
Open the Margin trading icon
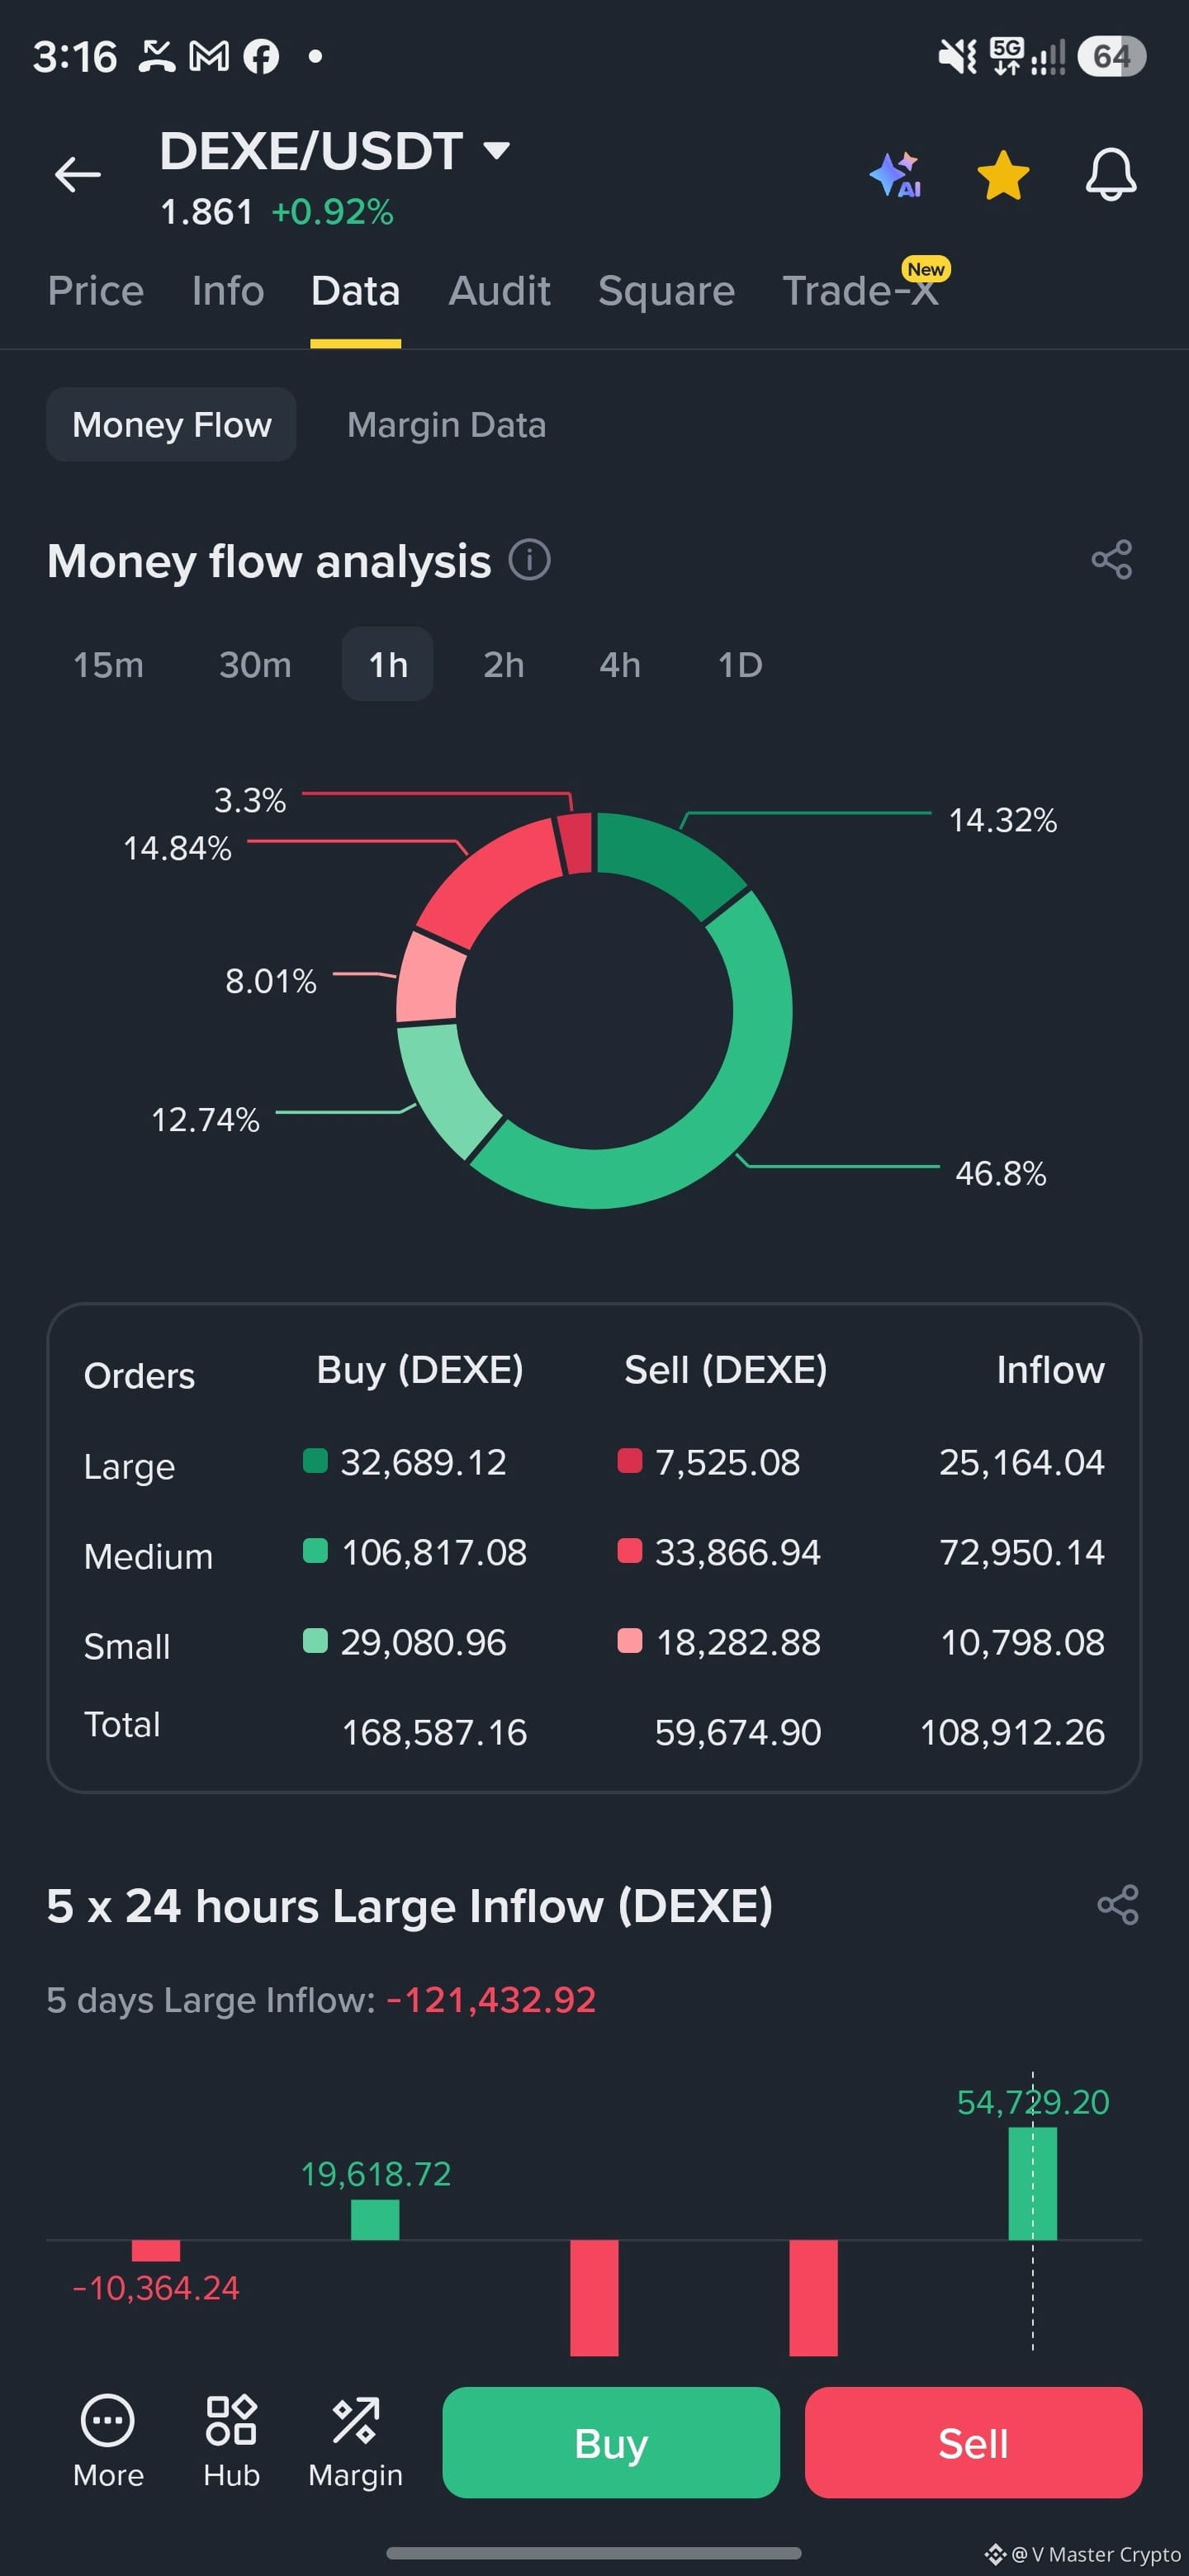[x=355, y=2441]
